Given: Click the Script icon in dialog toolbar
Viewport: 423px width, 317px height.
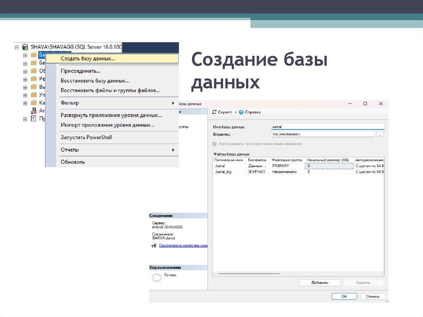Looking at the screenshot, I should 214,112.
